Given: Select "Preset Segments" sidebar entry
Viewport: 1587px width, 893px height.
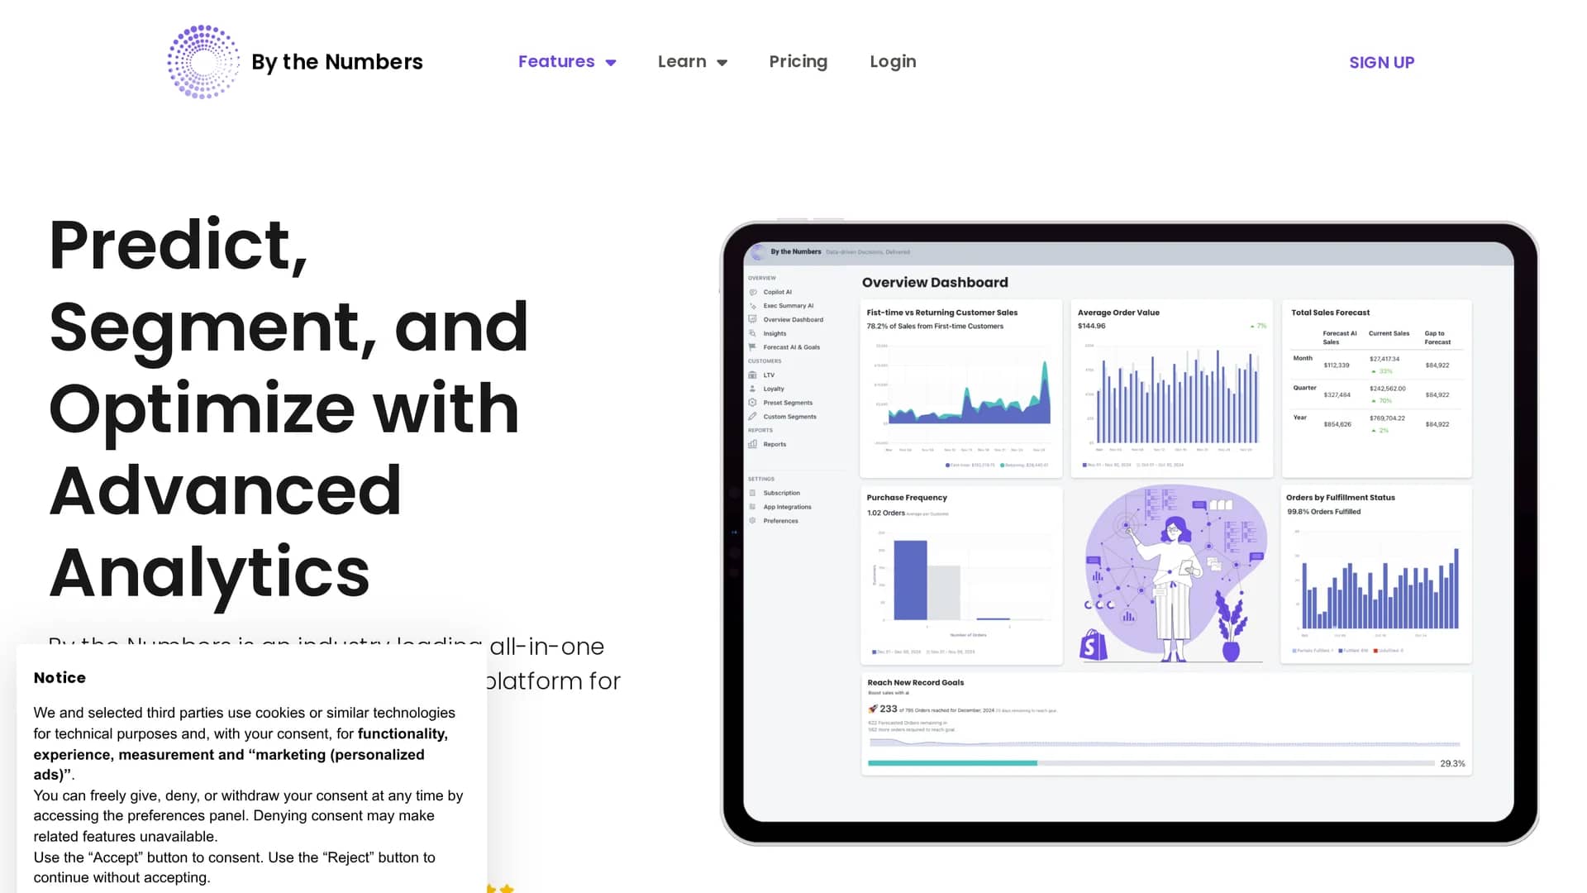Looking at the screenshot, I should click(788, 403).
